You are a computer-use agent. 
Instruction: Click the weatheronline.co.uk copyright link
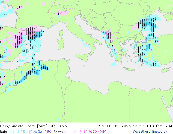[x=150, y=132]
